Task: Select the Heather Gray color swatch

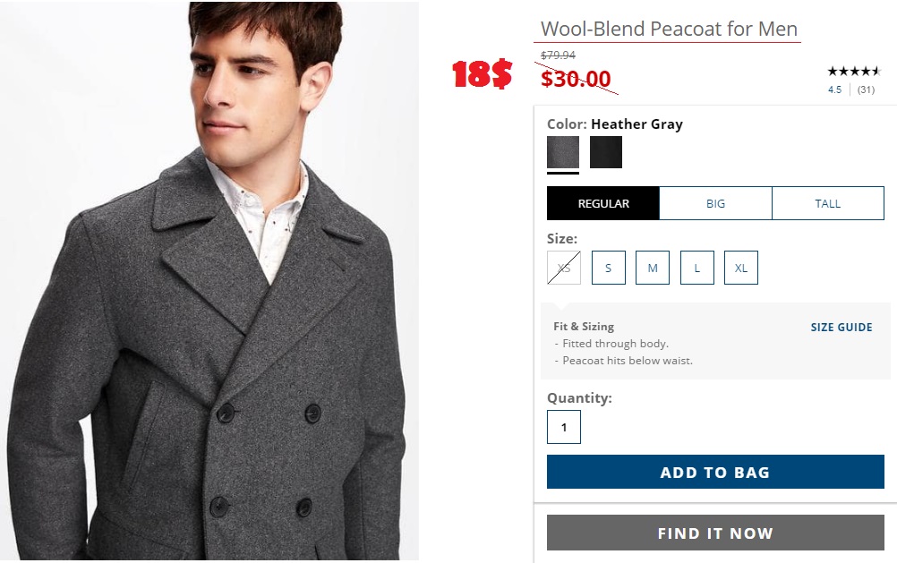Action: point(563,152)
